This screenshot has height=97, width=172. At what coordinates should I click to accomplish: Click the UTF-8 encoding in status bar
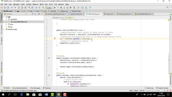[x=142, y=91]
